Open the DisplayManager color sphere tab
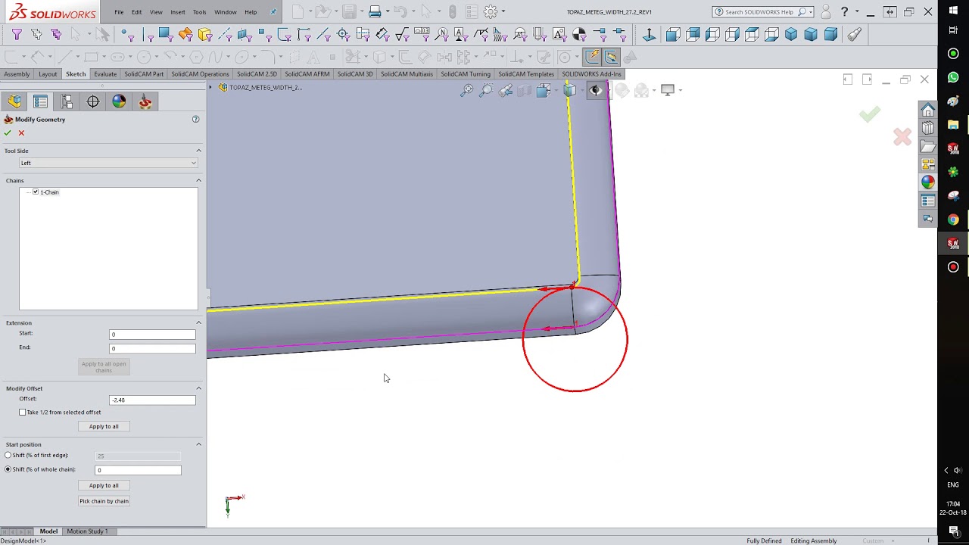This screenshot has height=545, width=969. [x=119, y=101]
